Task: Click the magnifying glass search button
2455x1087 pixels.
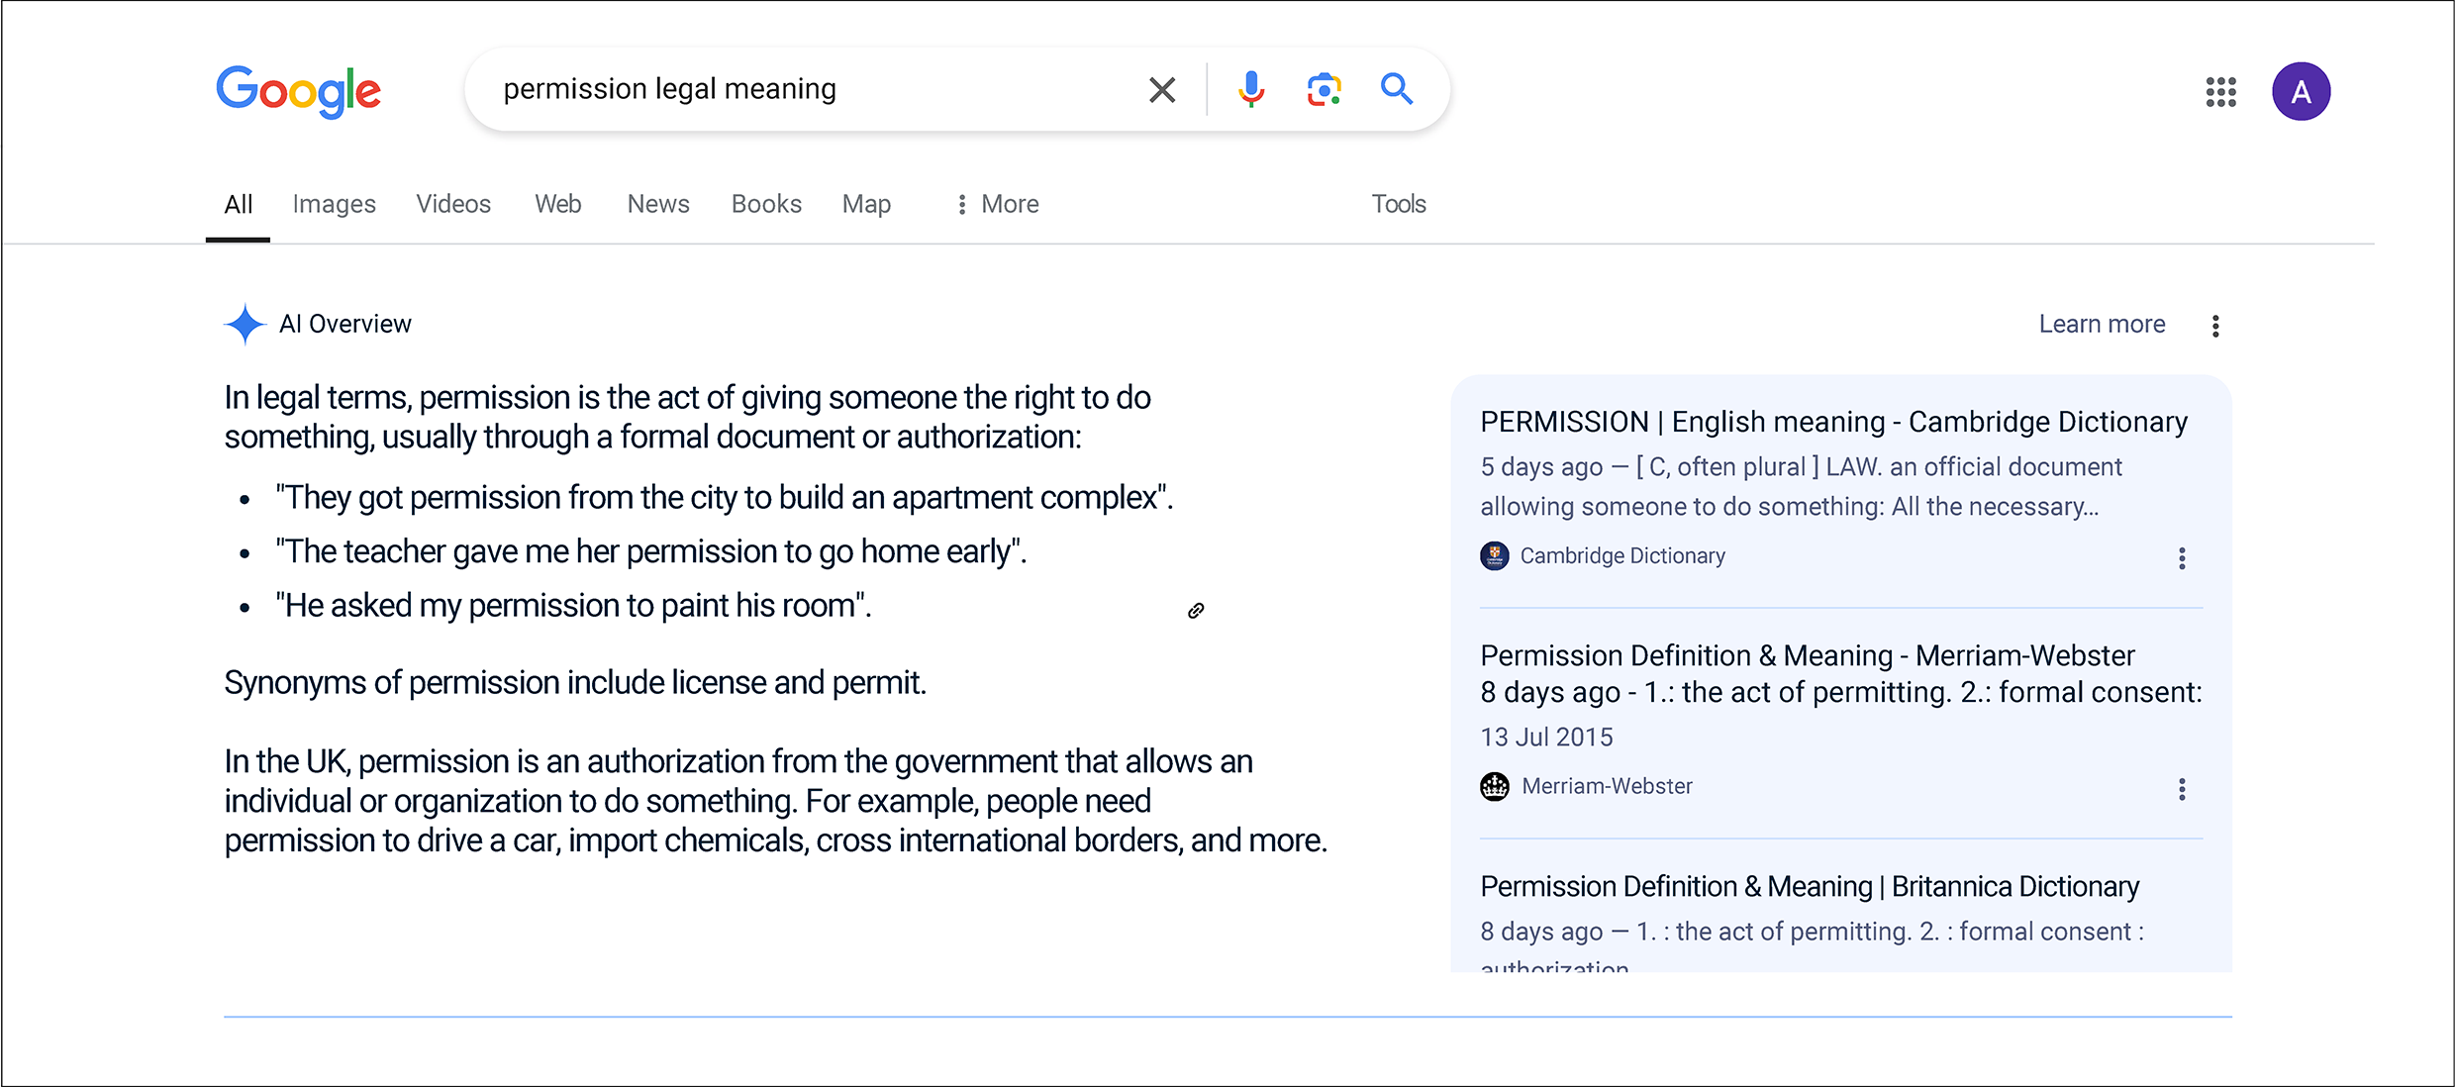Action: pos(1396,89)
